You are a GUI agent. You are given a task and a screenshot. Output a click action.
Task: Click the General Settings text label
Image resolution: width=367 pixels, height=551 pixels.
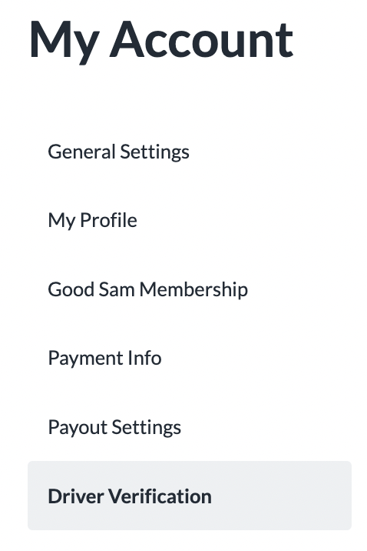118,152
